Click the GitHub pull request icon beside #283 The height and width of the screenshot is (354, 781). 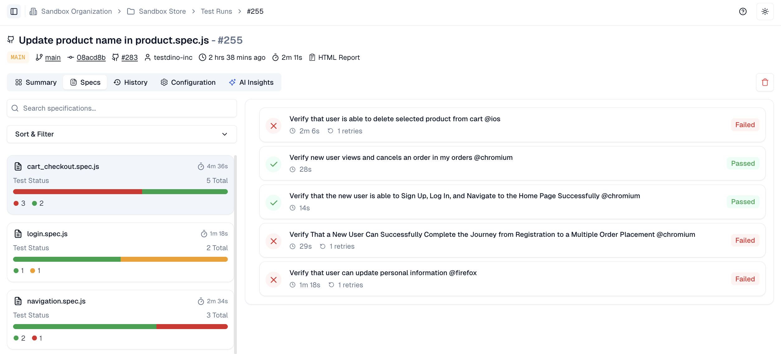tap(115, 57)
